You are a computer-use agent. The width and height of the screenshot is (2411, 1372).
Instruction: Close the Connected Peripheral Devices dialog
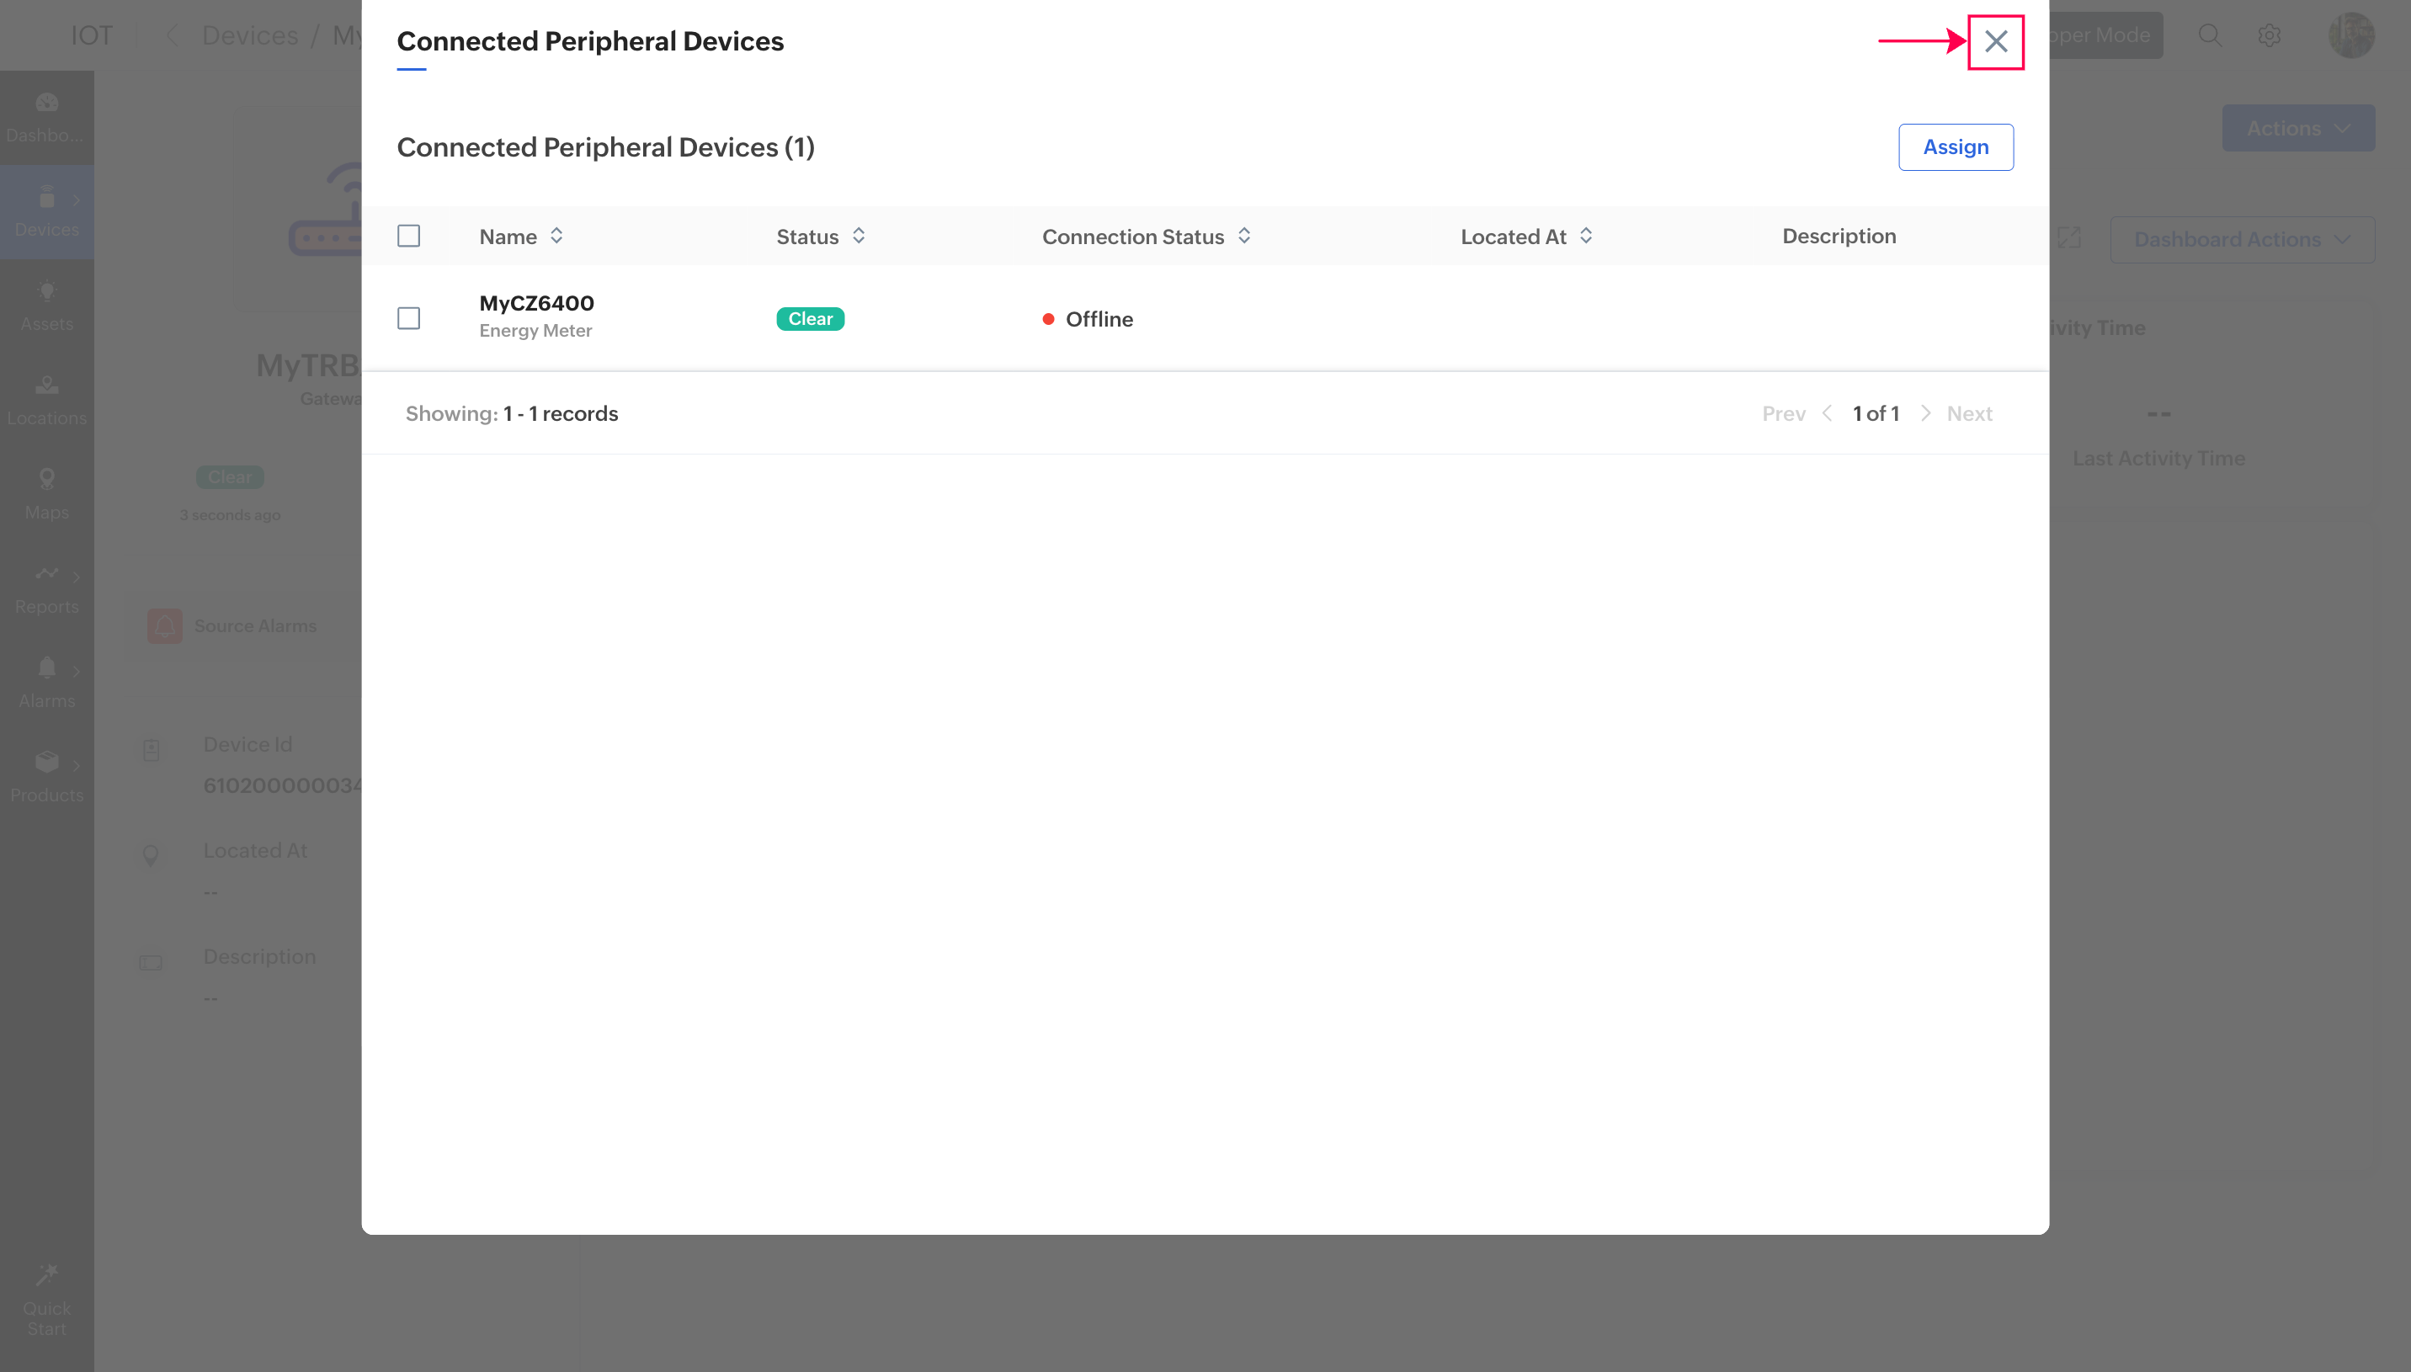coord(1995,41)
